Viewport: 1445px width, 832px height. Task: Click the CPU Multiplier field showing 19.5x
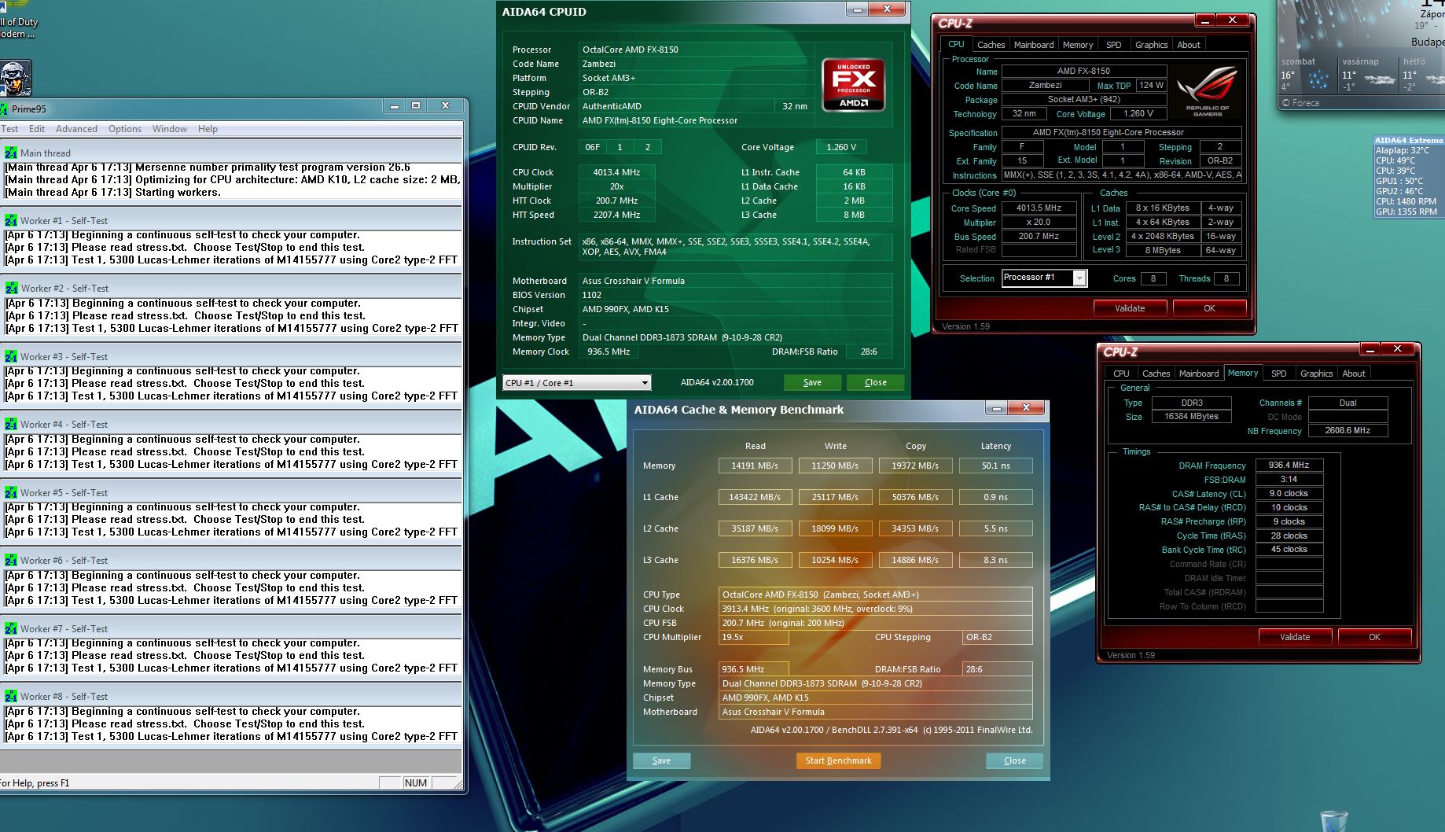754,637
